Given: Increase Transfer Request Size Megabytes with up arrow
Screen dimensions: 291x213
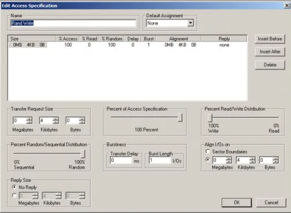Looking at the screenshot, I should 29,119.
